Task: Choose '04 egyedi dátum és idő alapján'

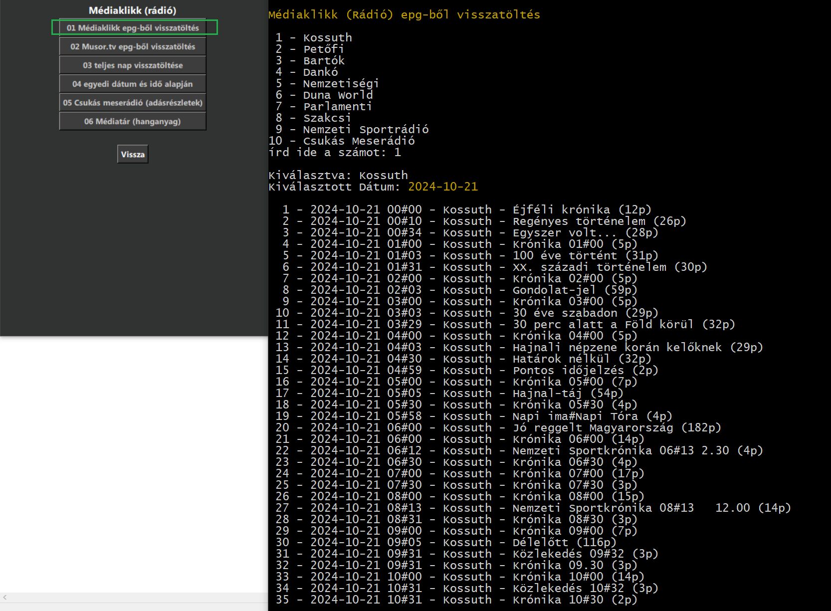Action: coord(133,84)
